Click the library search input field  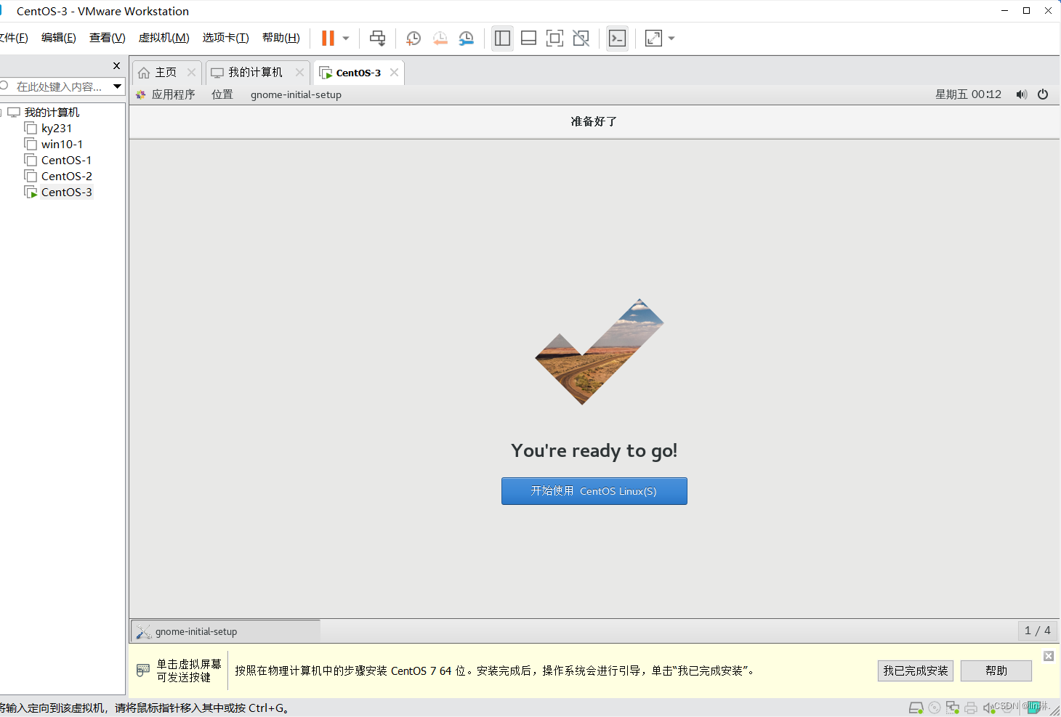pos(58,86)
